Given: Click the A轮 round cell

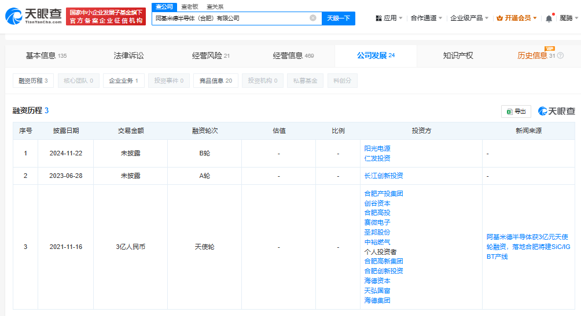Looking at the screenshot, I should coord(204,176).
